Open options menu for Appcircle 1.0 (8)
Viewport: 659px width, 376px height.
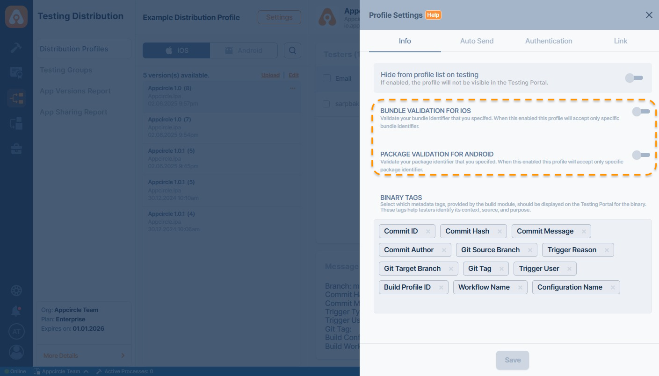click(x=293, y=88)
